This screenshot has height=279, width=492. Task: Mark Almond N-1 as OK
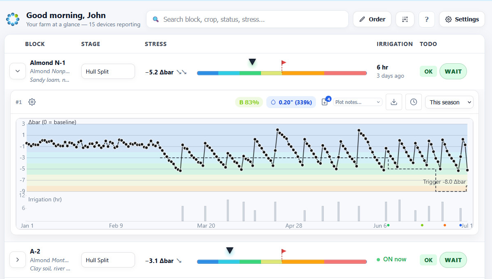(x=428, y=71)
